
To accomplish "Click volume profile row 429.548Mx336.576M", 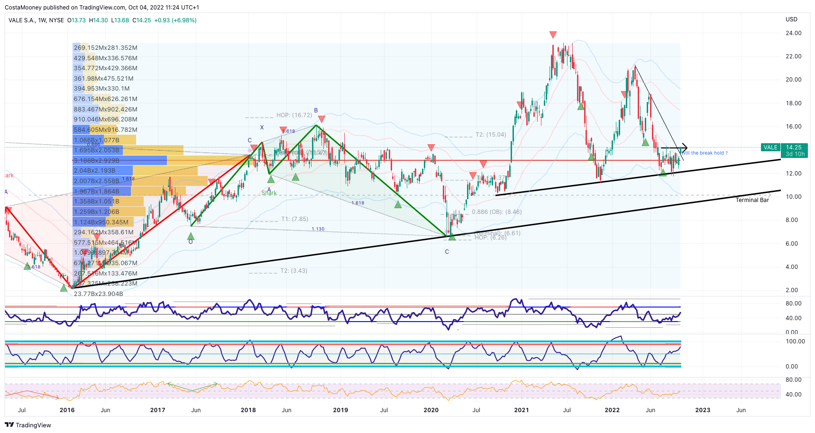I will [106, 58].
